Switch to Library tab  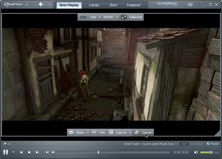(94, 5)
